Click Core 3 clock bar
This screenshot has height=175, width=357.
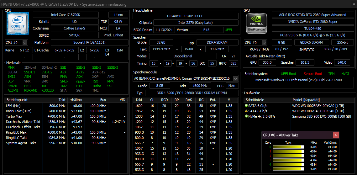(x=288, y=160)
